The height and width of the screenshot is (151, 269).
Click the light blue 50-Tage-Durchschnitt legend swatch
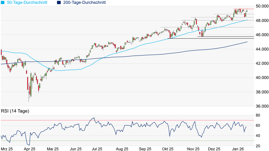(x=3, y=3)
